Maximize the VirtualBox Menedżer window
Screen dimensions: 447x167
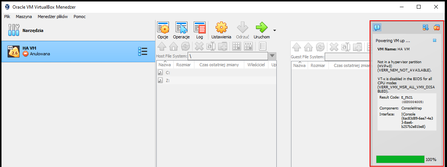pos(418,7)
